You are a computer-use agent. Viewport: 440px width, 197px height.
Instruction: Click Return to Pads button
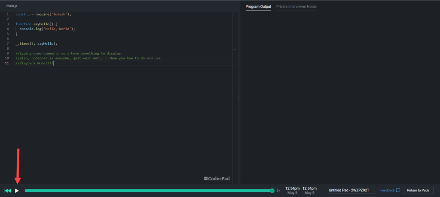tap(418, 190)
